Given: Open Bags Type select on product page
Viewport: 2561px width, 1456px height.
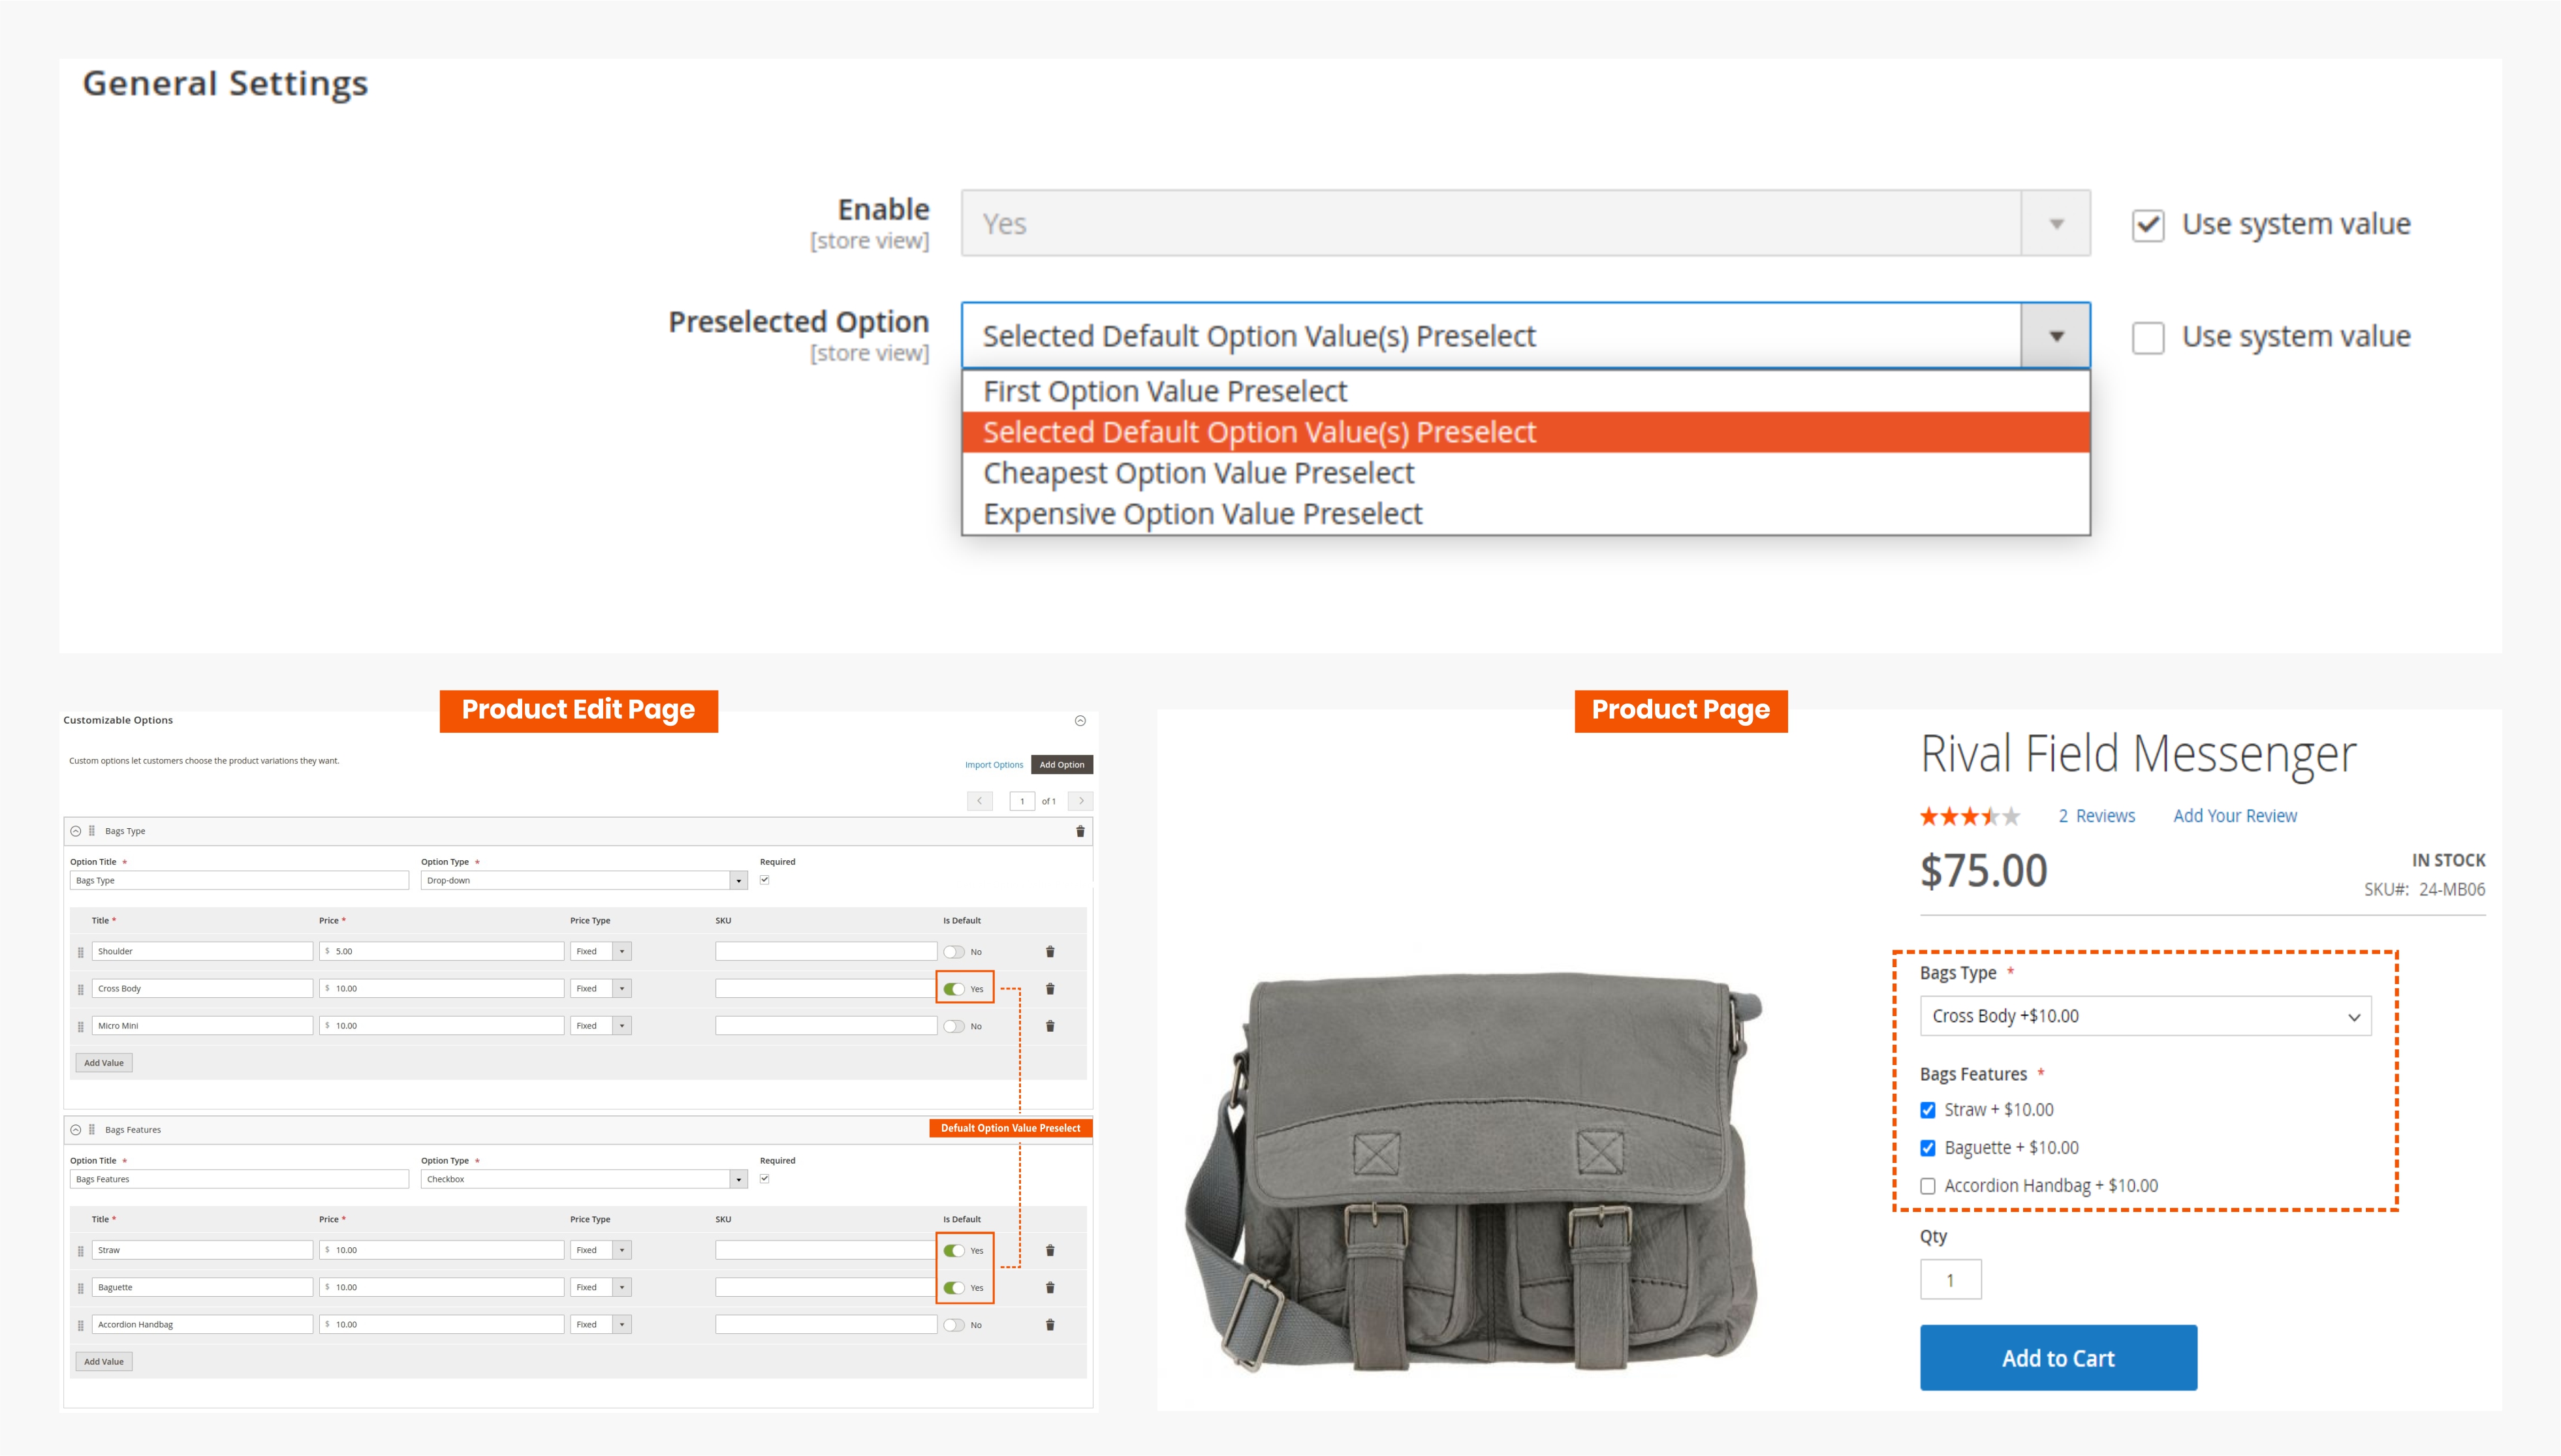Looking at the screenshot, I should [2146, 1016].
